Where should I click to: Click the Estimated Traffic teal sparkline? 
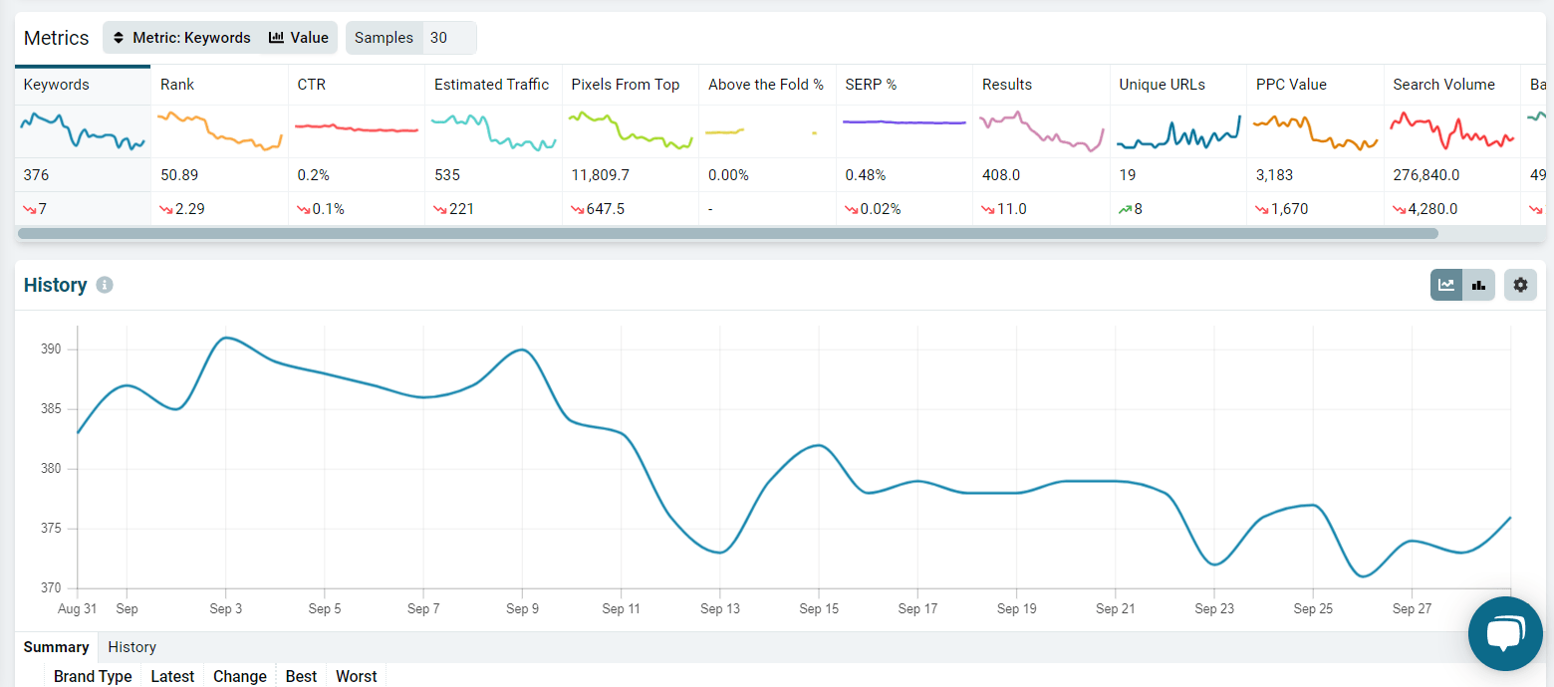point(493,131)
